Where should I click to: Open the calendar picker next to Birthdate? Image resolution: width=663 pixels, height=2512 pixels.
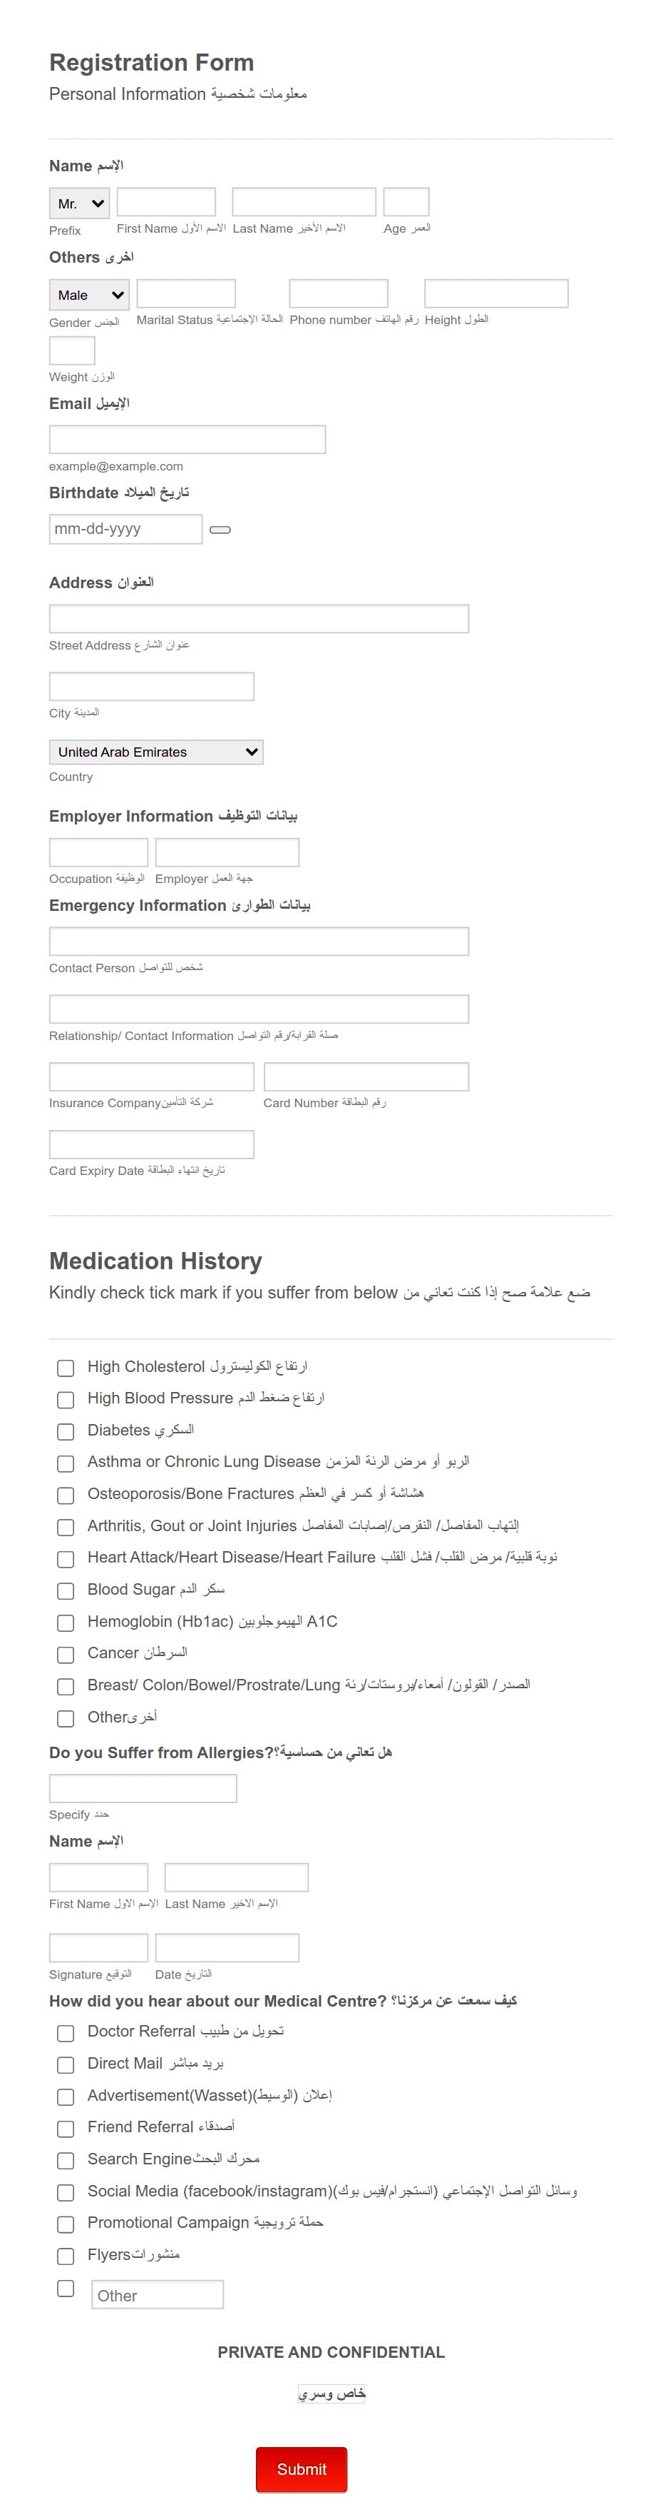click(220, 530)
